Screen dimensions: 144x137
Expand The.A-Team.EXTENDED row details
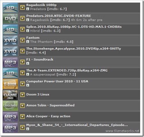point(22,73)
